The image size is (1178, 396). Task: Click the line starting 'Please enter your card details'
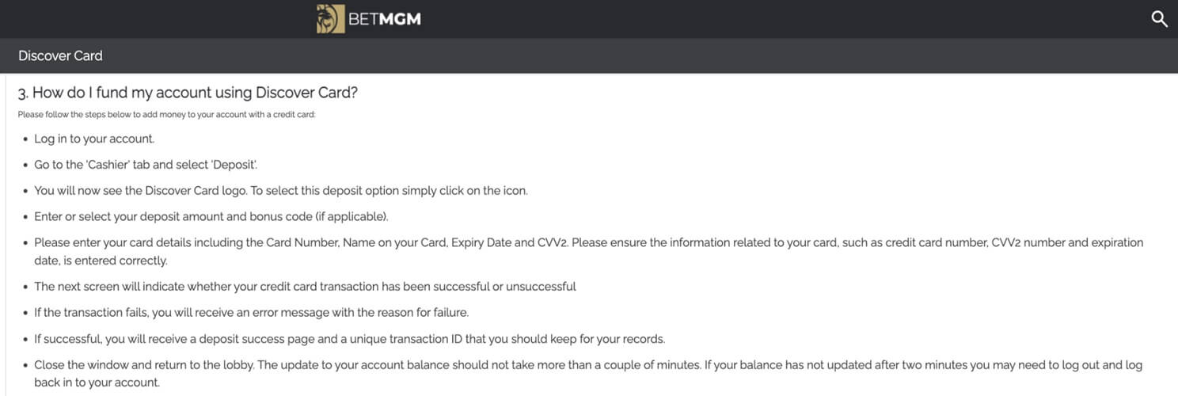pos(589,242)
